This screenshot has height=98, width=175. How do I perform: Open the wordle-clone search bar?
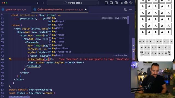point(73,3)
